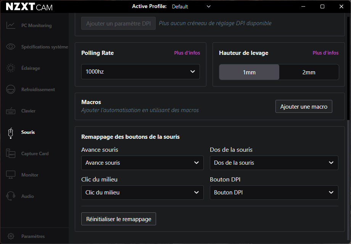Open the Avance souris remap dropdown

tap(142, 163)
